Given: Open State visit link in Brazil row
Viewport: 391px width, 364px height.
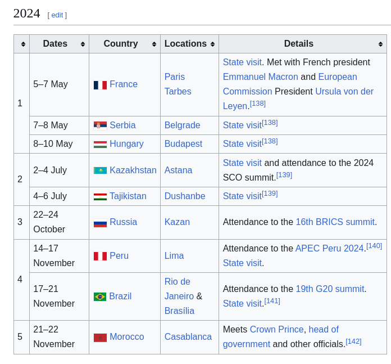Looking at the screenshot, I should [x=242, y=304].
